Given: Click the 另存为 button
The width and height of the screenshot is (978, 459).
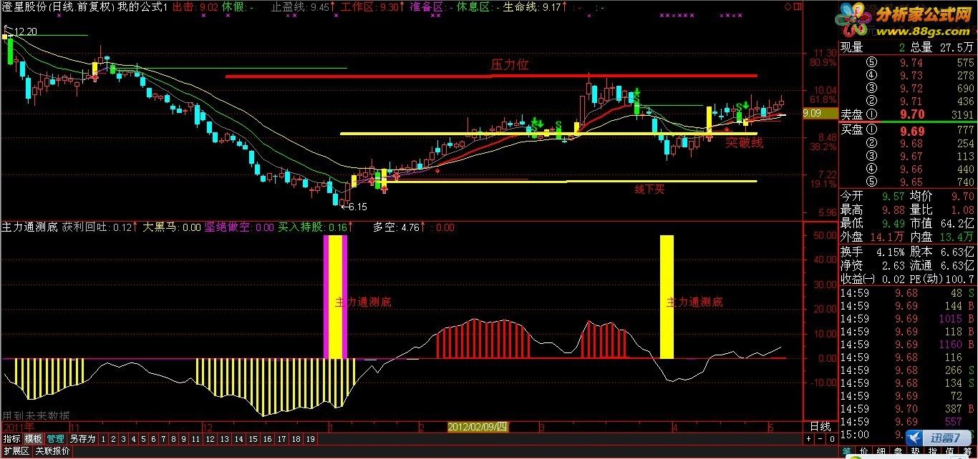Looking at the screenshot, I should [x=82, y=439].
